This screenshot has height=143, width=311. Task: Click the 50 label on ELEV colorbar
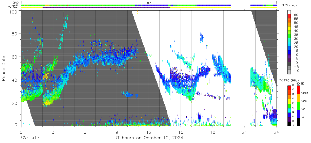[296, 23]
